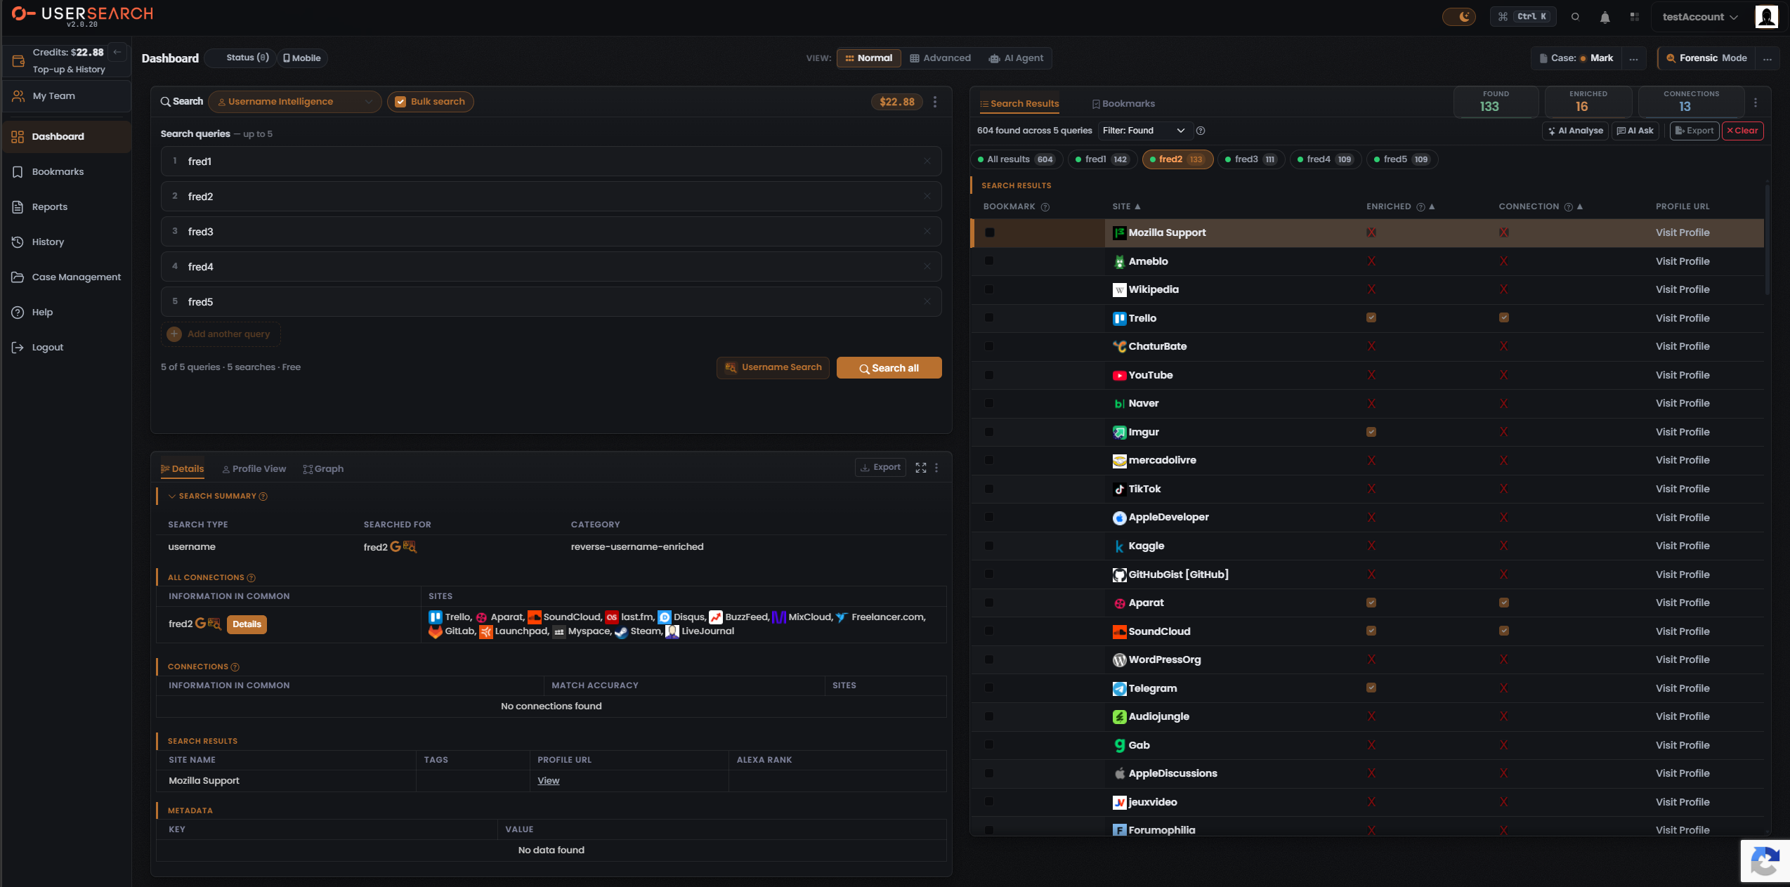Click the reCAPTCHA badge

pyautogui.click(x=1765, y=861)
